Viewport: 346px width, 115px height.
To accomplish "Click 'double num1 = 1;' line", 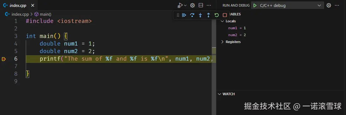I will tap(67, 44).
